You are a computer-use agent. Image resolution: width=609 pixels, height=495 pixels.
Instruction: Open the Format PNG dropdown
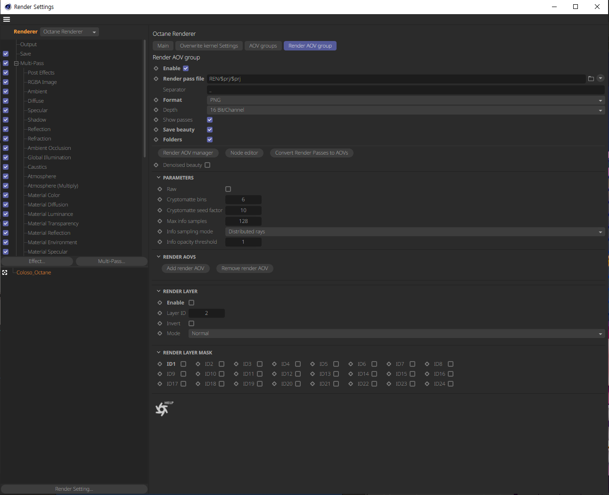point(405,100)
